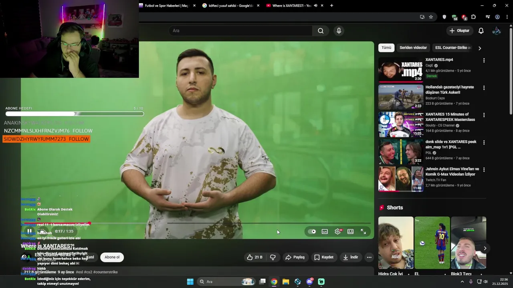This screenshot has width=513, height=288.
Task: Open the Hidra Cok İyi short
Action: click(x=396, y=243)
